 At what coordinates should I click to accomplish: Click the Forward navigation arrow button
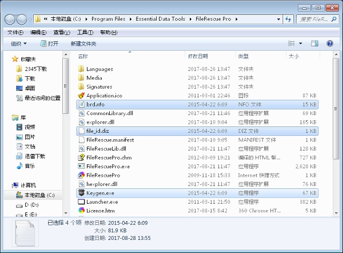point(22,19)
